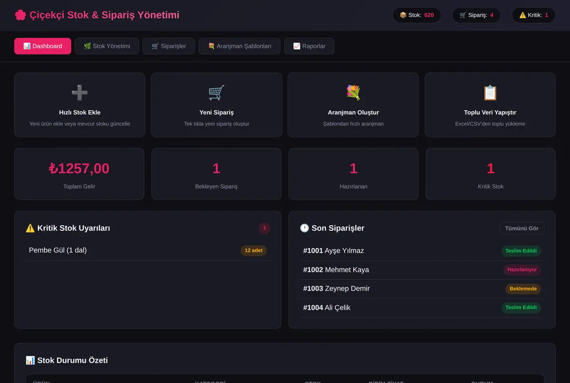Open the Raporlar tab
This screenshot has height=383, width=570.
[x=309, y=46]
